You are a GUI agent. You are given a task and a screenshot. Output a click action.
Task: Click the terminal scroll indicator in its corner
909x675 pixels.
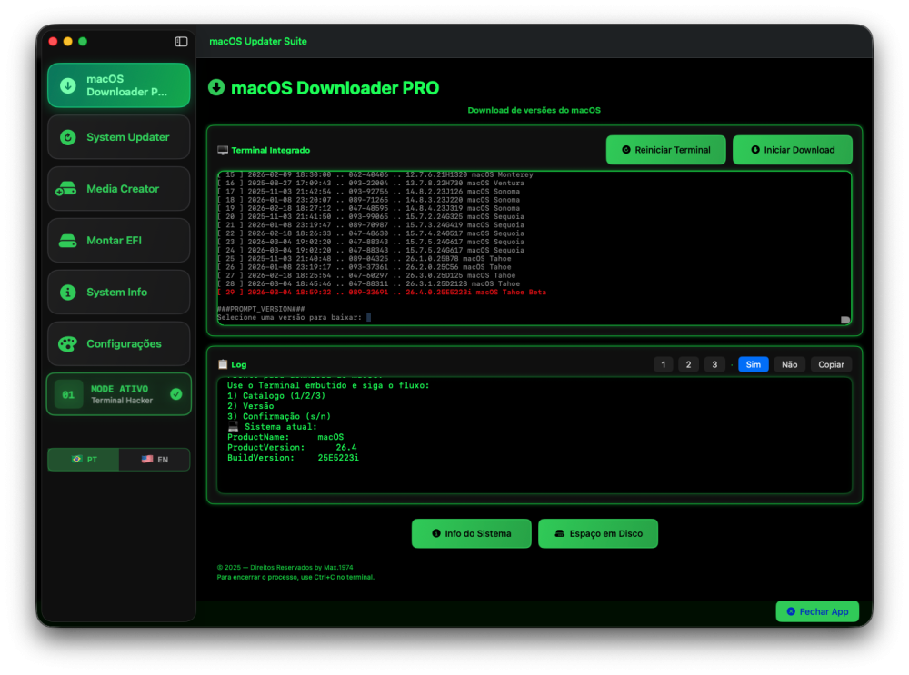point(844,320)
